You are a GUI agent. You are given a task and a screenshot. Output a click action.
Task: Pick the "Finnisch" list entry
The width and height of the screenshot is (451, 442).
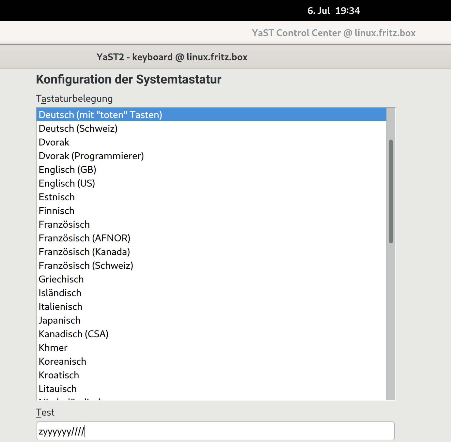click(x=211, y=211)
